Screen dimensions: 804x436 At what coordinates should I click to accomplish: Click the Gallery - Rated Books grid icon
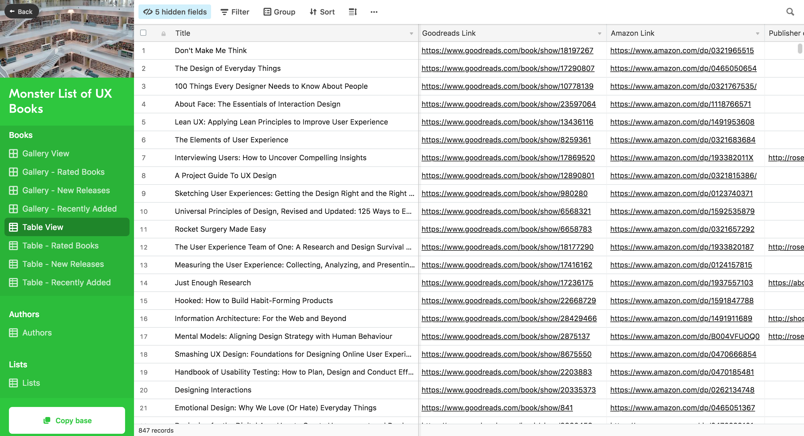coord(13,172)
